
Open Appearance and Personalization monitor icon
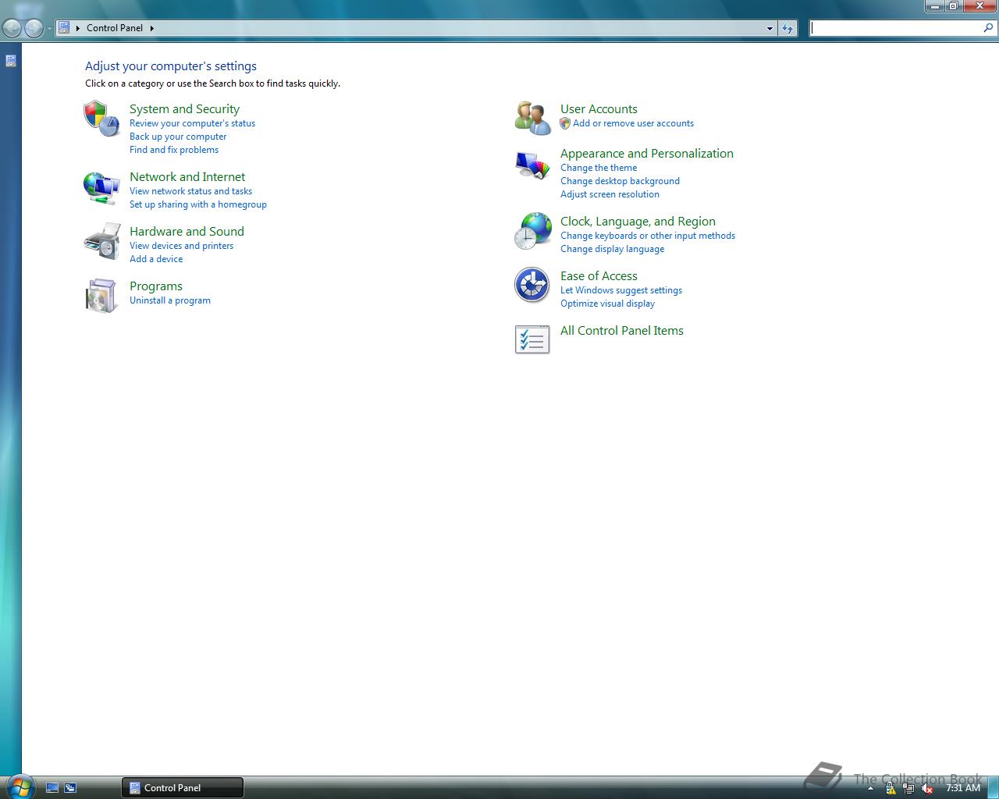click(532, 165)
